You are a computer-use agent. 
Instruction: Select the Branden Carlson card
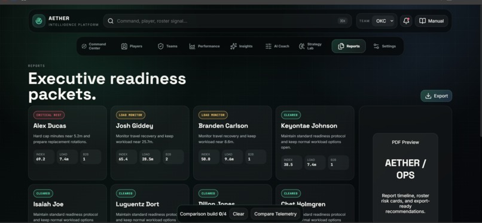(x=233, y=143)
